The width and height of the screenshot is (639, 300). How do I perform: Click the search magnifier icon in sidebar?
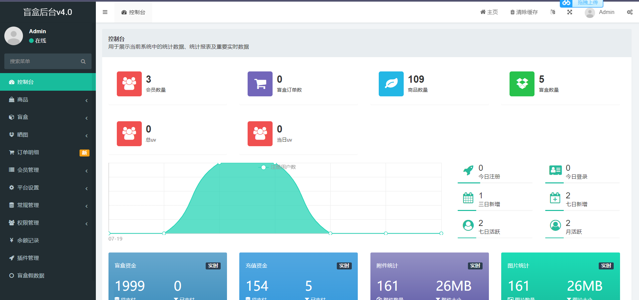click(x=83, y=61)
